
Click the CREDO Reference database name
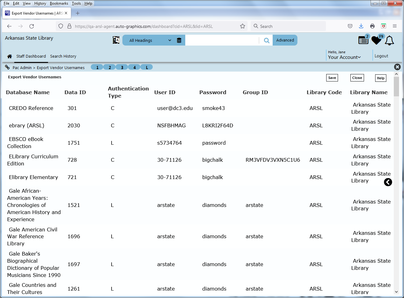pos(31,108)
